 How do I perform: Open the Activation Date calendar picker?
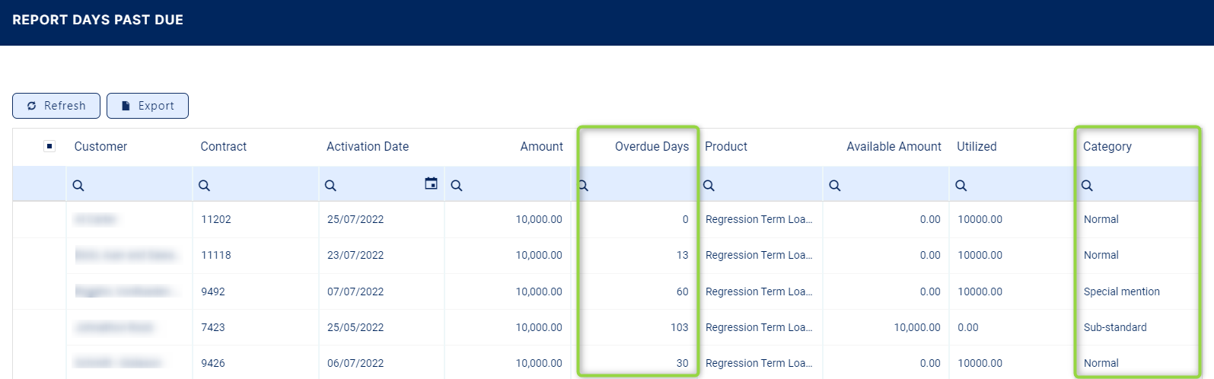click(431, 183)
